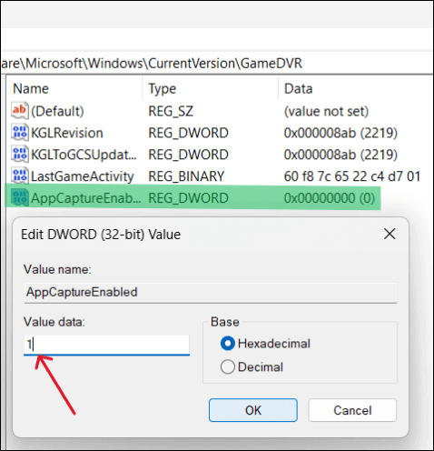Click REG_DWORD type of AppCaptureEnab...

[x=188, y=198]
